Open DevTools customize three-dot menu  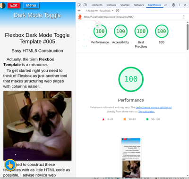point(180,5)
